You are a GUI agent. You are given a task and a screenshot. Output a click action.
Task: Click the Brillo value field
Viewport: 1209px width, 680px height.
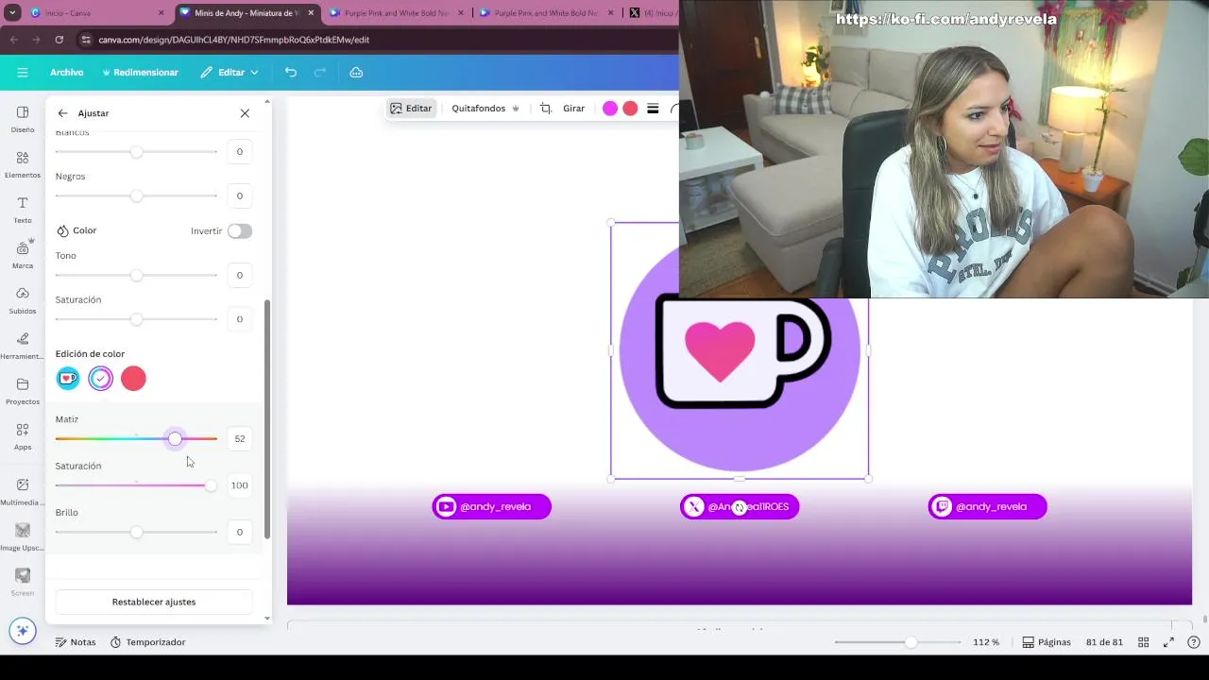click(240, 532)
